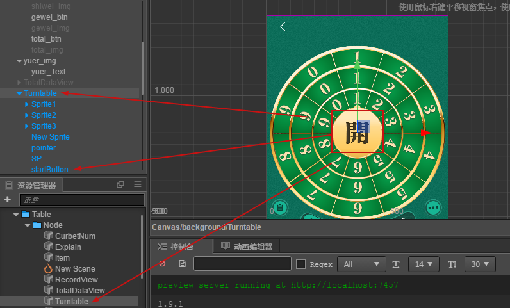Open the console log file icon
The image size is (510, 308).
pyautogui.click(x=183, y=264)
